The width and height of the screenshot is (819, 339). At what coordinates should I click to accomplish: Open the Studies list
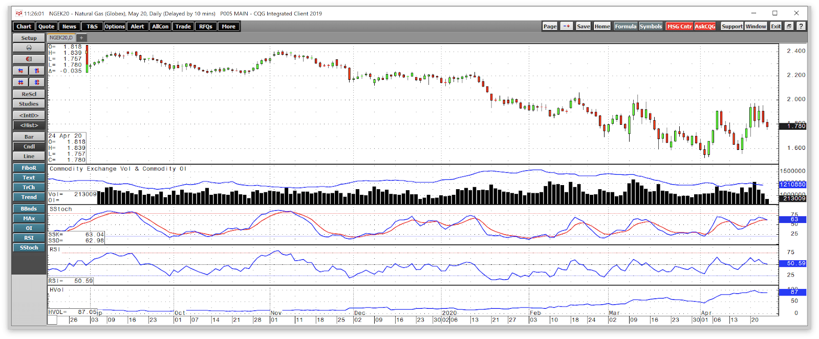coord(29,104)
